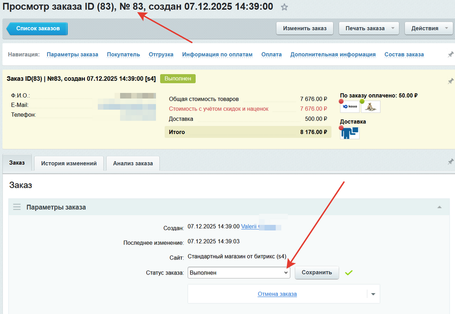Switch to История изменений tab
455x314 pixels.
click(69, 163)
